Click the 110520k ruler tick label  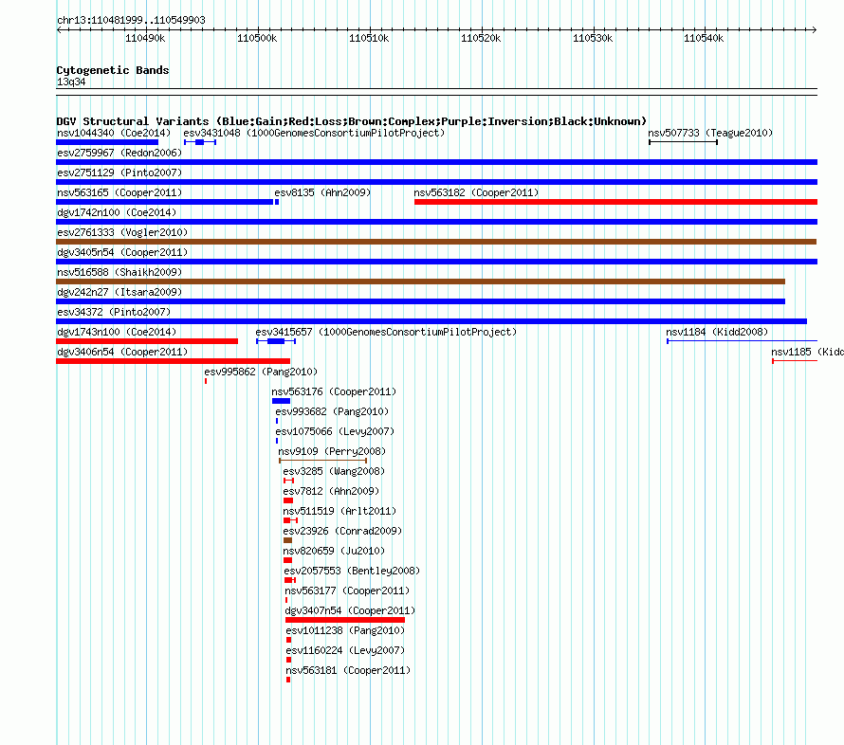coord(481,38)
